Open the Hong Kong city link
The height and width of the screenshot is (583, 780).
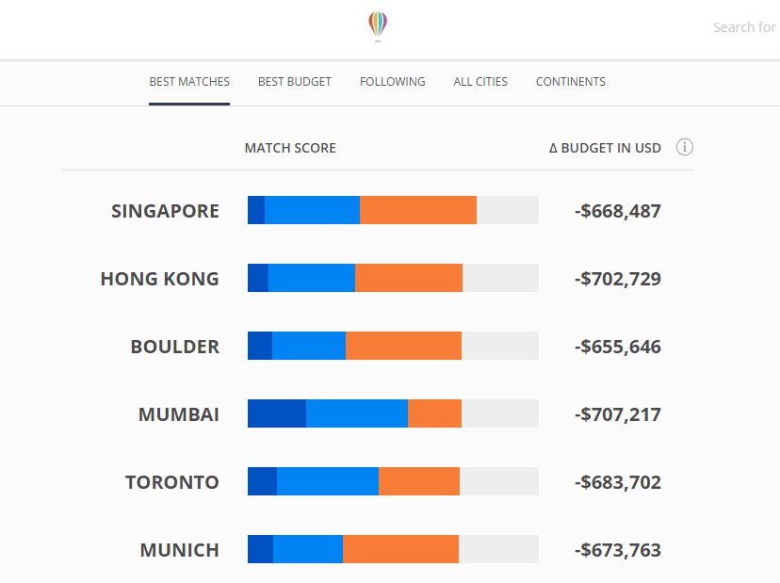(x=160, y=279)
